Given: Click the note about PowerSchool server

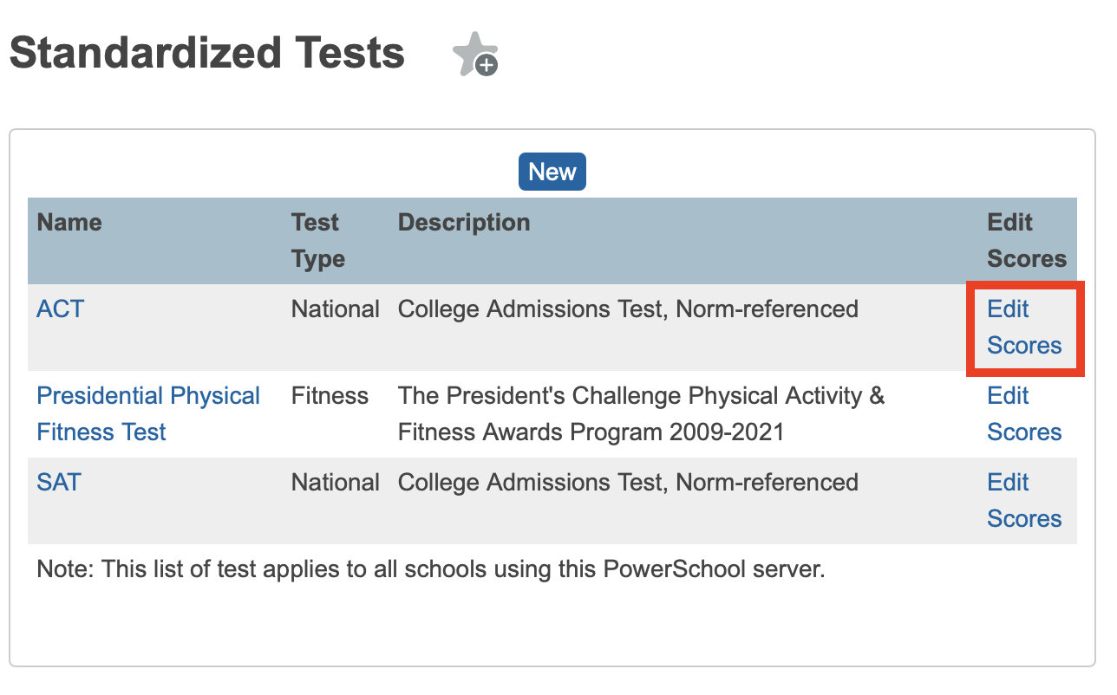Looking at the screenshot, I should click(x=431, y=569).
